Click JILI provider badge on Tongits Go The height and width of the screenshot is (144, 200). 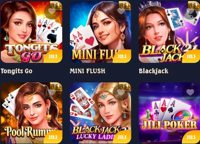53,56
